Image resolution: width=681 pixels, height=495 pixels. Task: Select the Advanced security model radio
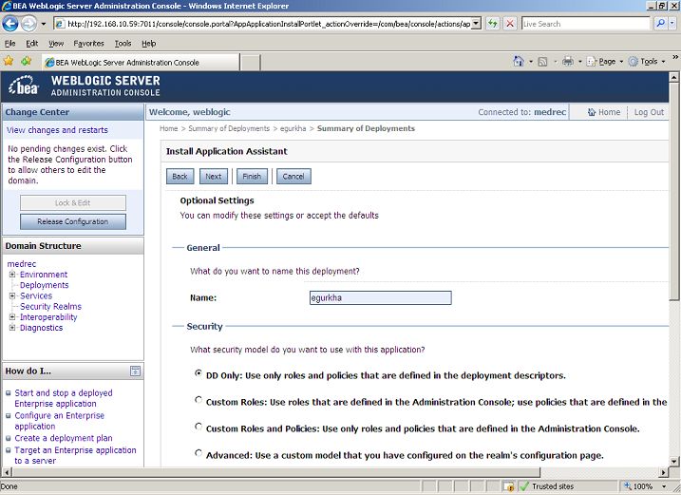click(199, 453)
